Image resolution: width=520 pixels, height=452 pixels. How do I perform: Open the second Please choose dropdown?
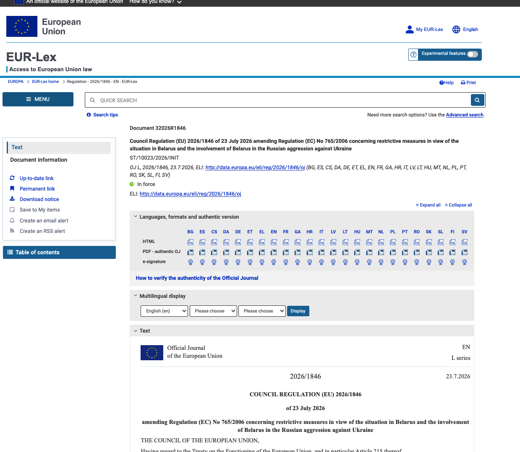(262, 311)
